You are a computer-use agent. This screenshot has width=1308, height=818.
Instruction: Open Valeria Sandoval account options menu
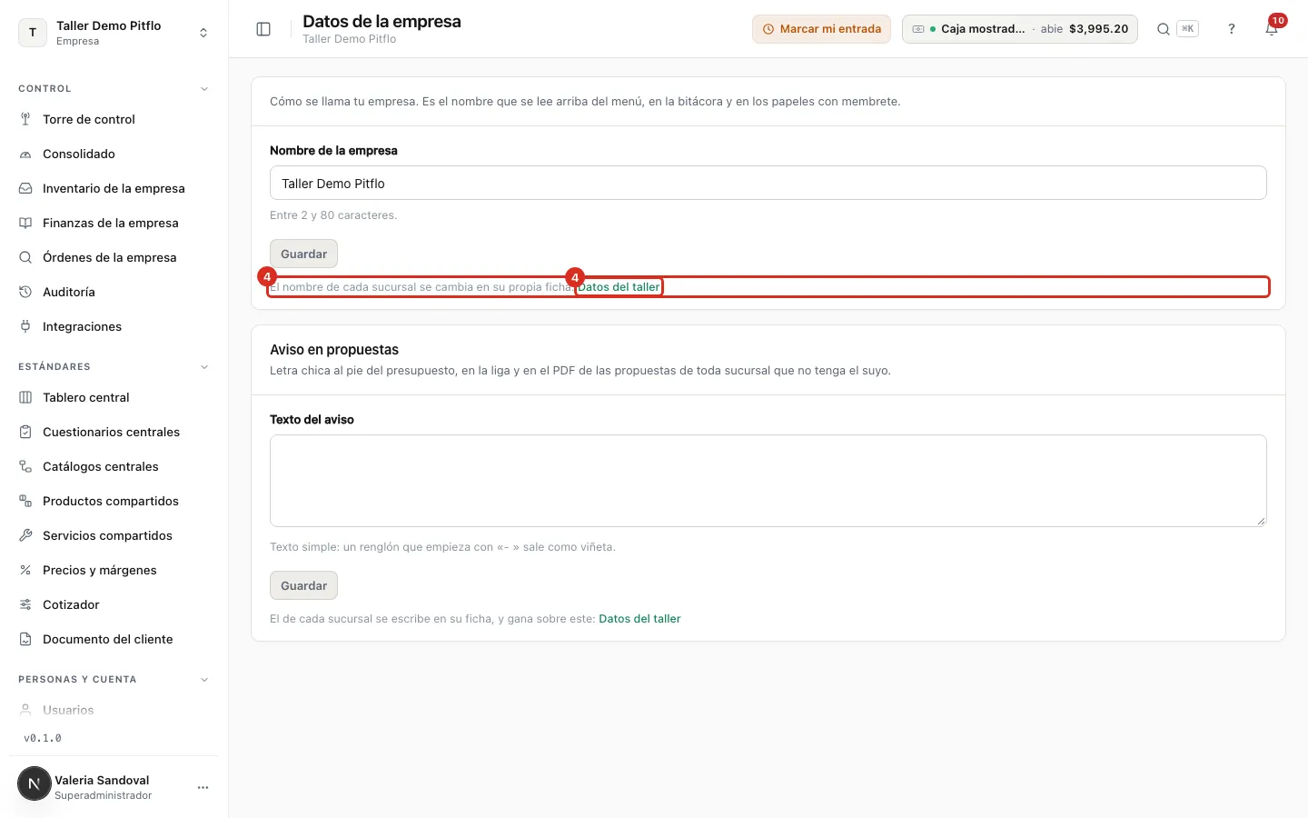tap(203, 787)
